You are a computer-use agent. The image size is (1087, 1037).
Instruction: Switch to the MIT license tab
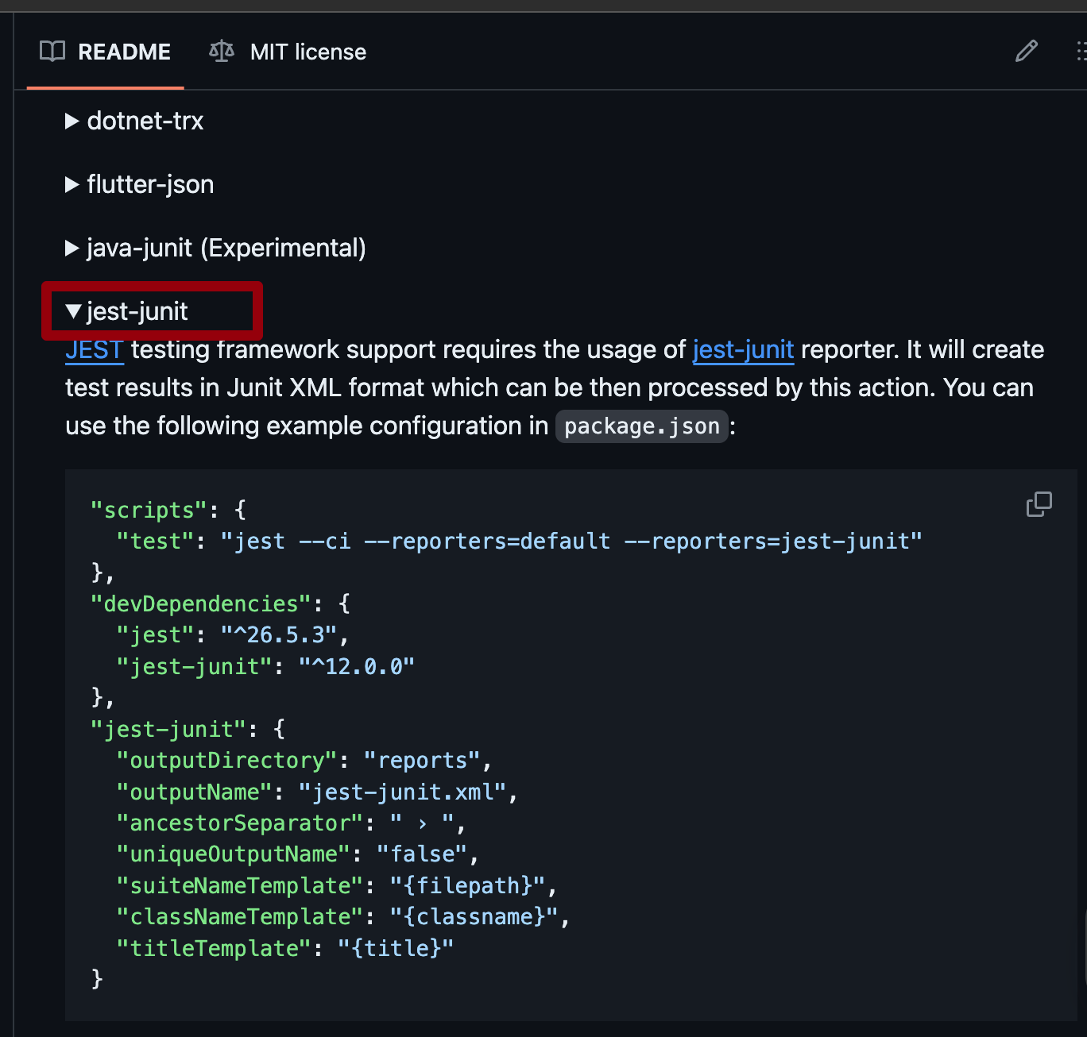coord(288,52)
